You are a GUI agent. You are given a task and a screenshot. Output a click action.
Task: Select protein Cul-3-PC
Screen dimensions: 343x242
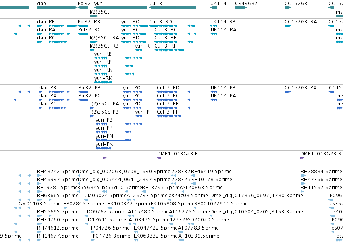pos(168,96)
